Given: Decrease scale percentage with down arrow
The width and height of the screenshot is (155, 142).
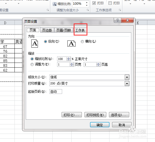Looking at the screenshot, I should point(69,60).
